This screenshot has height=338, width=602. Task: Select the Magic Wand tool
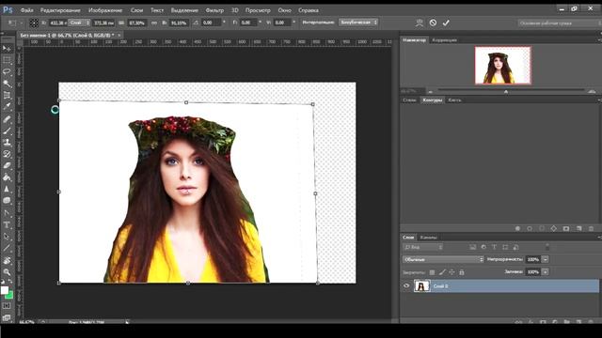tap(7, 84)
